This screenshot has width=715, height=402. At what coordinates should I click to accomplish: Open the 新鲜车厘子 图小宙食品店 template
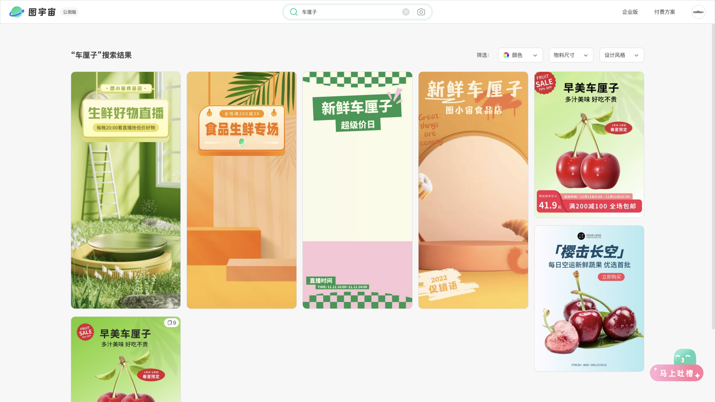(x=473, y=190)
